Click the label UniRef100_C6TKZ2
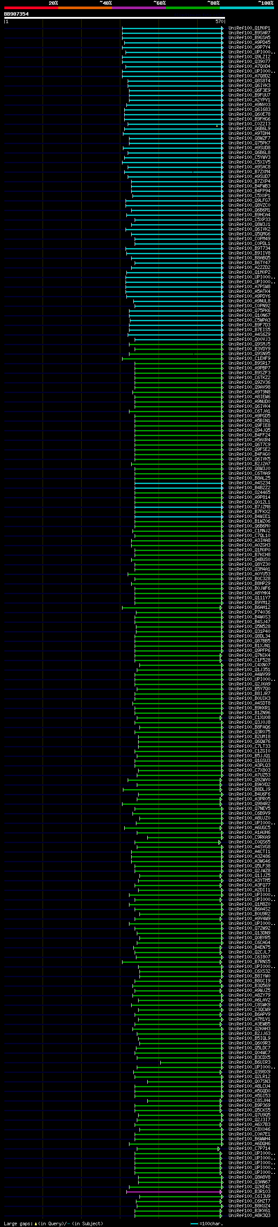278x1227 pixels. (249, 377)
